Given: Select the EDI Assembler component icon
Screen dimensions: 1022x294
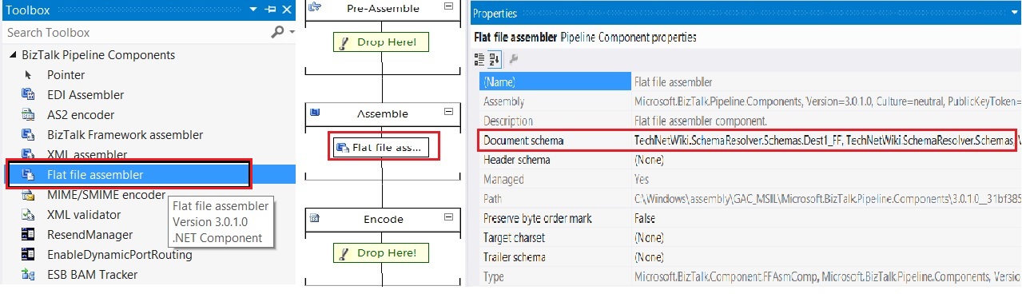Looking at the screenshot, I should 28,95.
